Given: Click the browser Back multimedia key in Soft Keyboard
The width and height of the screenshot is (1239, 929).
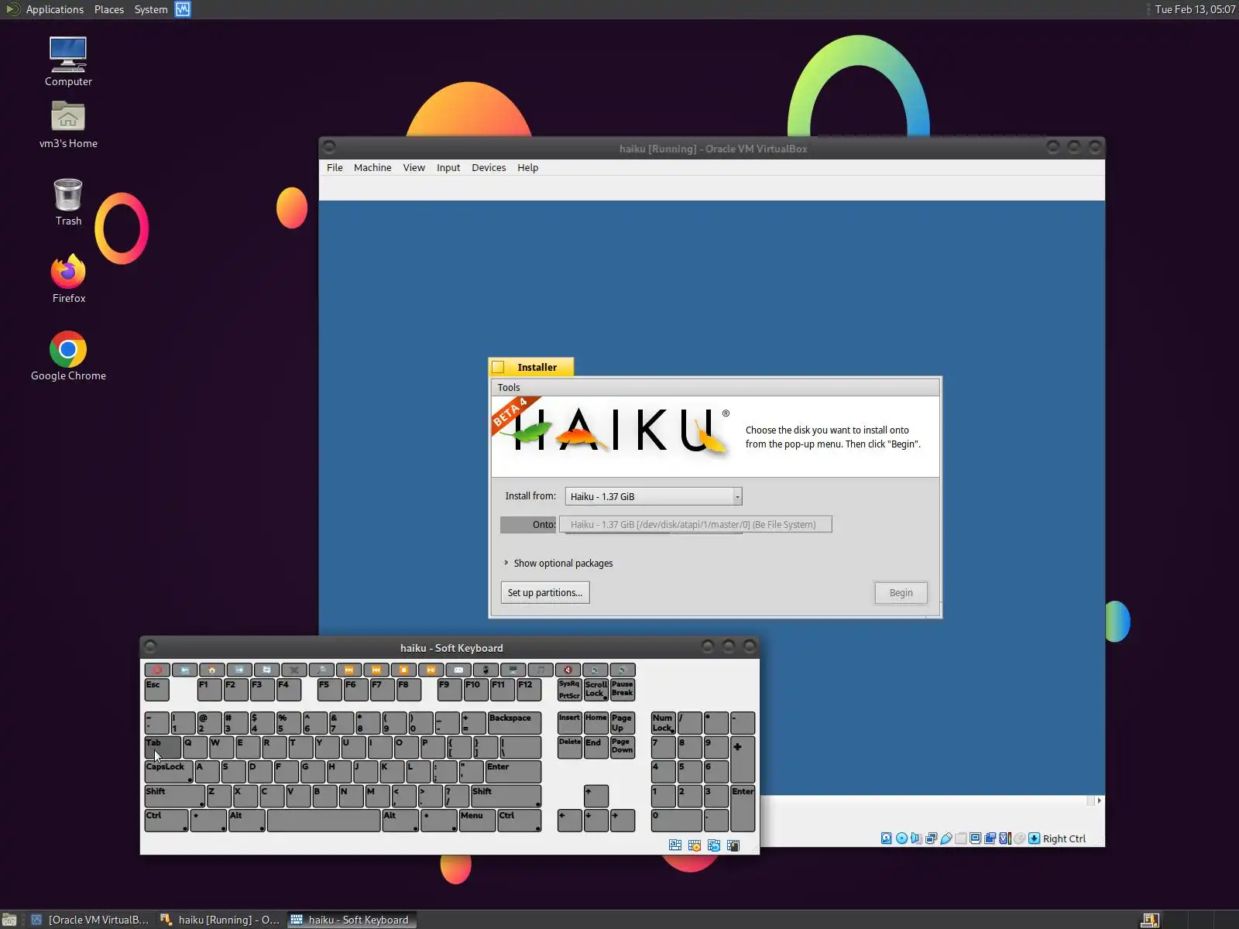Looking at the screenshot, I should (x=184, y=670).
